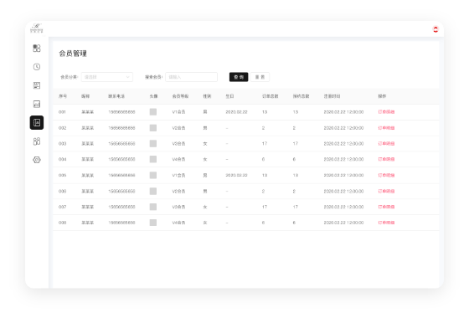Open 订单明细 link for row 008
Viewport: 469px width, 318px height.
pos(386,223)
